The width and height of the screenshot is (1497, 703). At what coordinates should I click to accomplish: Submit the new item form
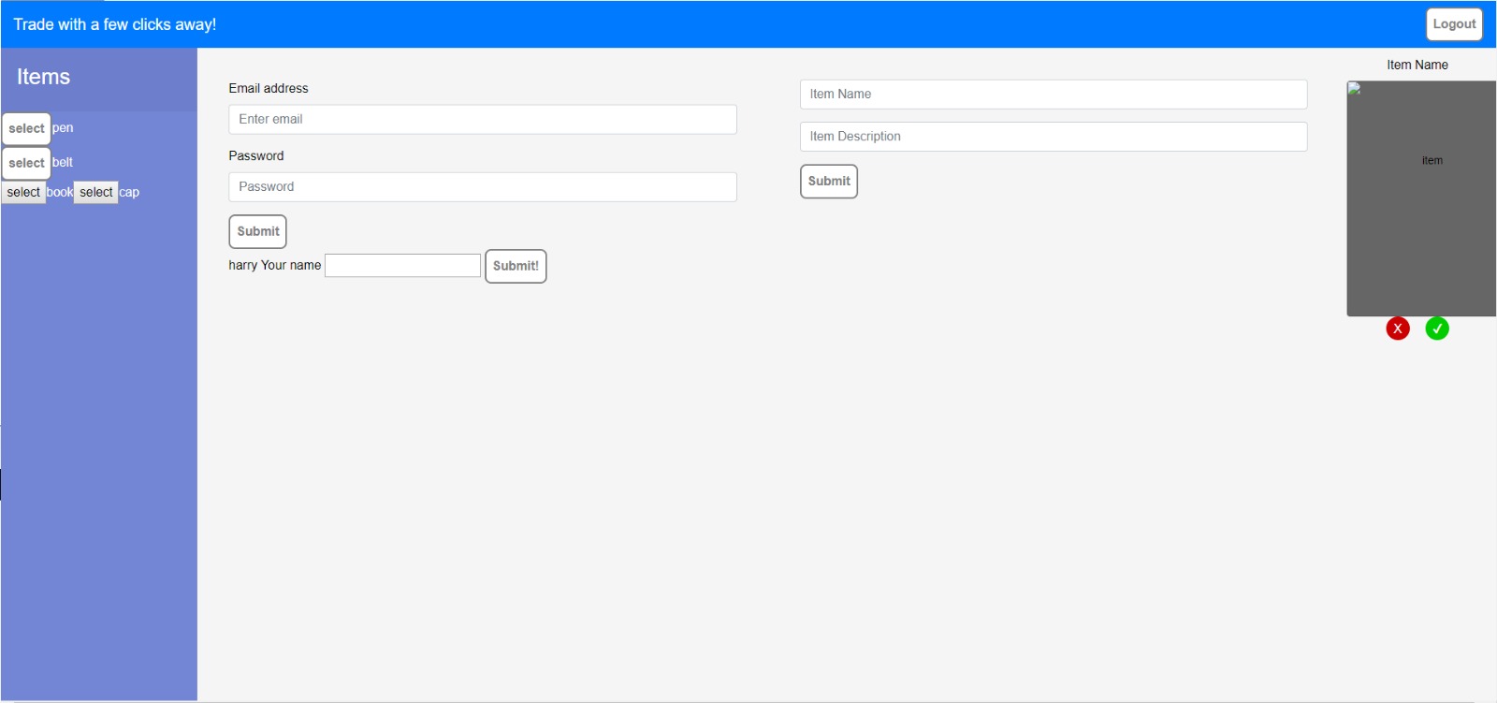coord(829,182)
